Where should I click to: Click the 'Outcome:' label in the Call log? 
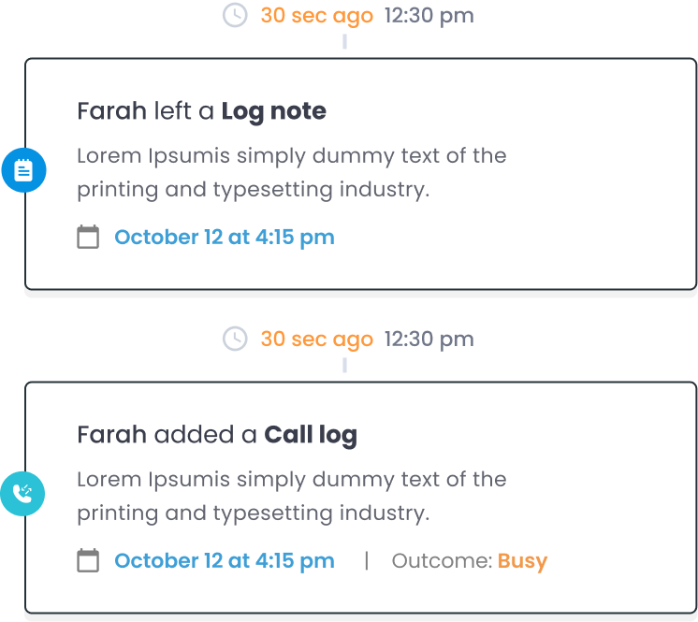coord(442,560)
